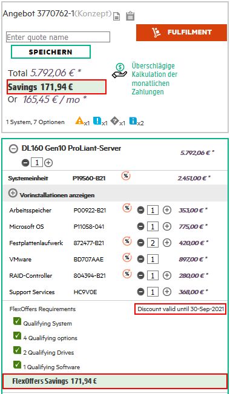230x394 pixels.
Task: Expand Vorinstallationen anzeigen
Action: pyautogui.click(x=12, y=194)
